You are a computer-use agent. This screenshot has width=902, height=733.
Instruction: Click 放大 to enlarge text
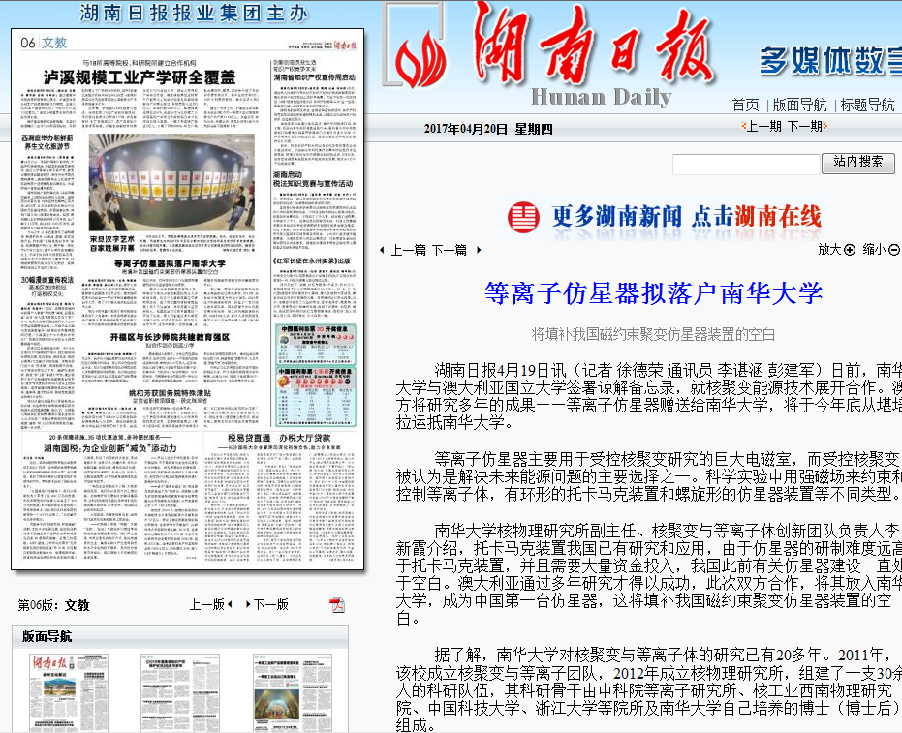(829, 250)
